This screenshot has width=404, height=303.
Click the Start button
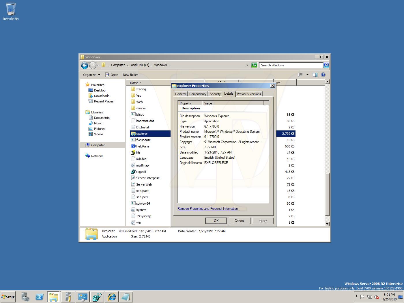tap(8, 297)
